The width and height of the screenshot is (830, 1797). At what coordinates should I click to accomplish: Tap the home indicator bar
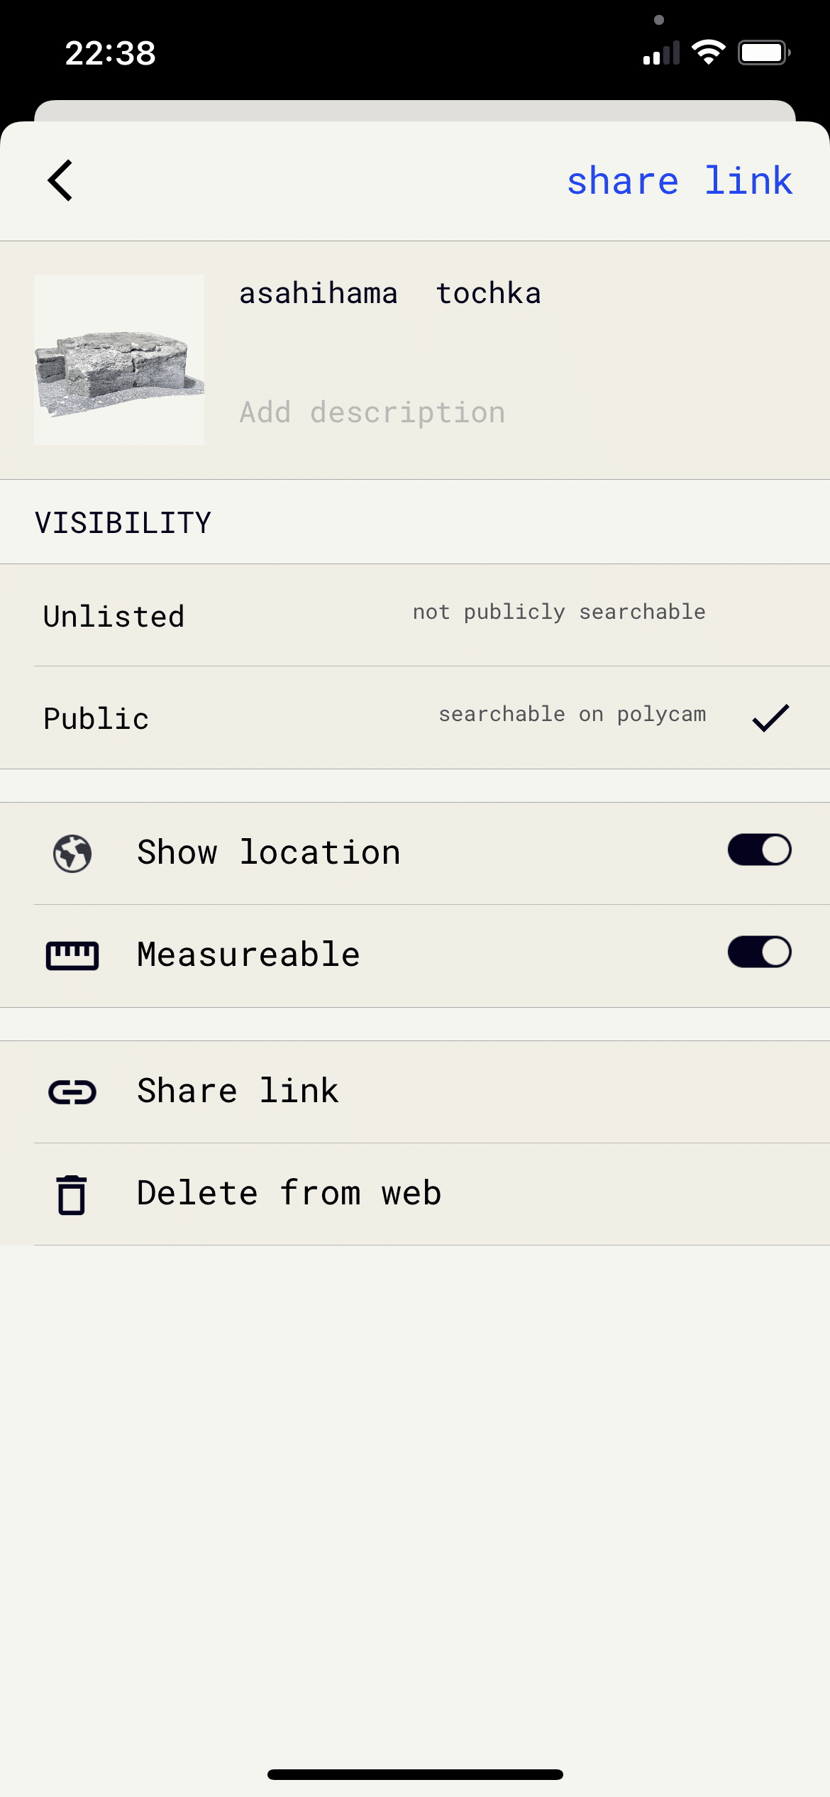pos(415,1774)
